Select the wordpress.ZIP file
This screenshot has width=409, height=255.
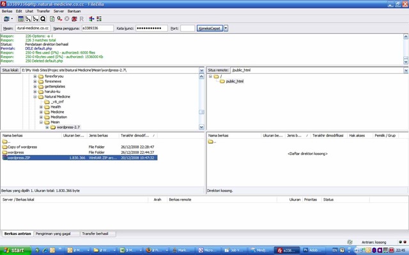[x=79, y=157]
